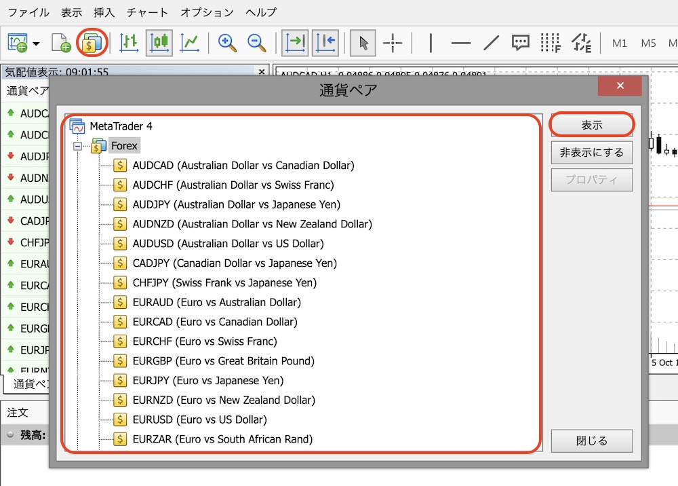Screen dimensions: 678x486
Task: Open the dropdown arrow beside the new chart icon
Action: click(37, 43)
